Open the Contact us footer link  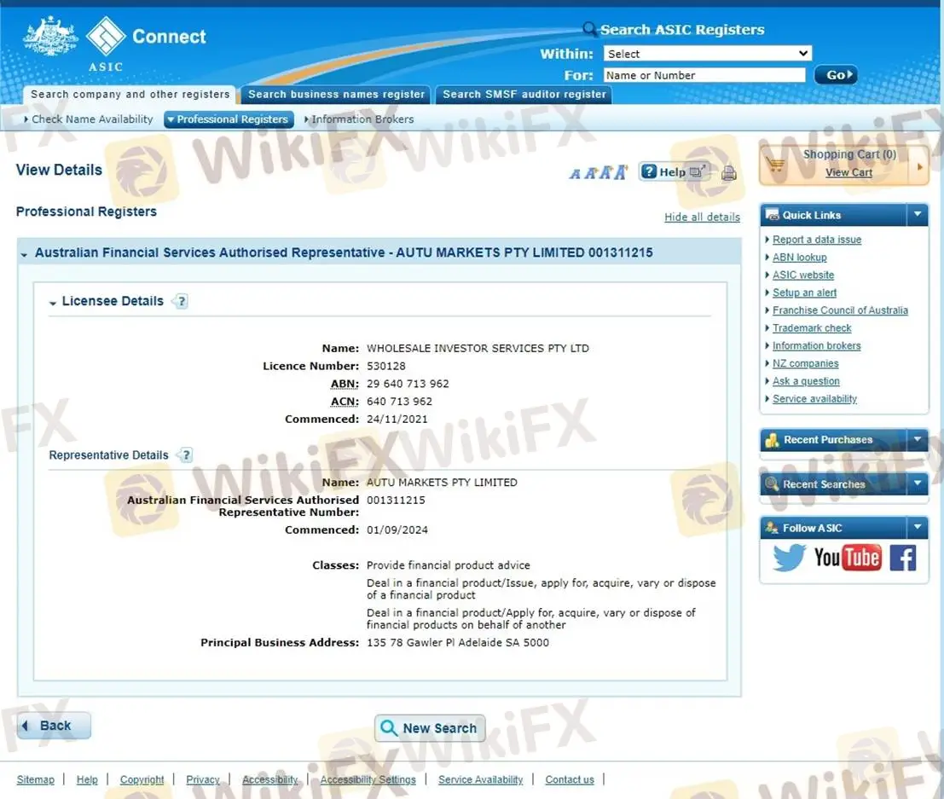point(570,779)
